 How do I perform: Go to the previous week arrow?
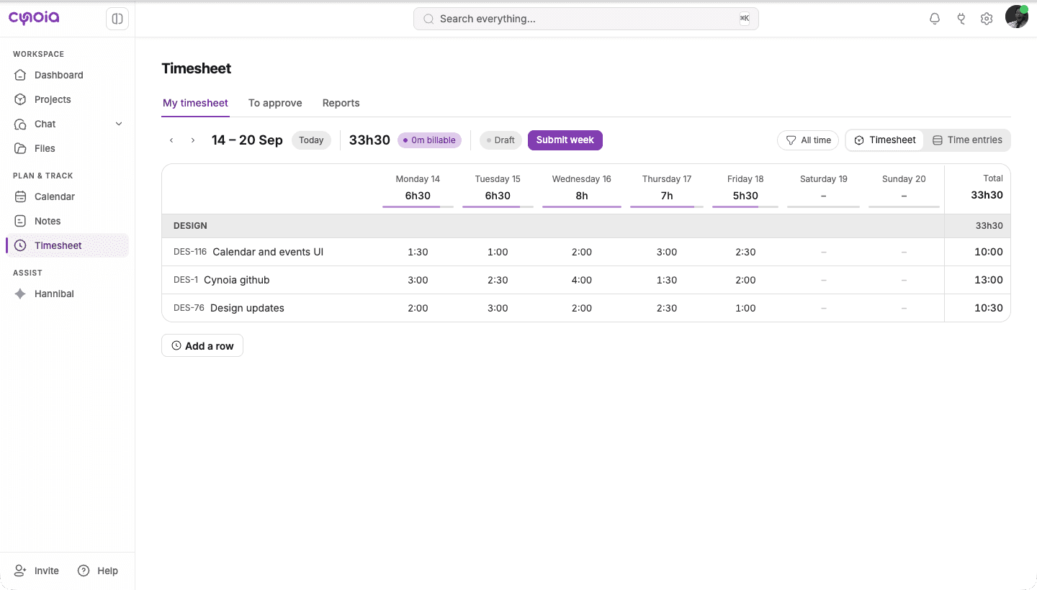(x=171, y=140)
